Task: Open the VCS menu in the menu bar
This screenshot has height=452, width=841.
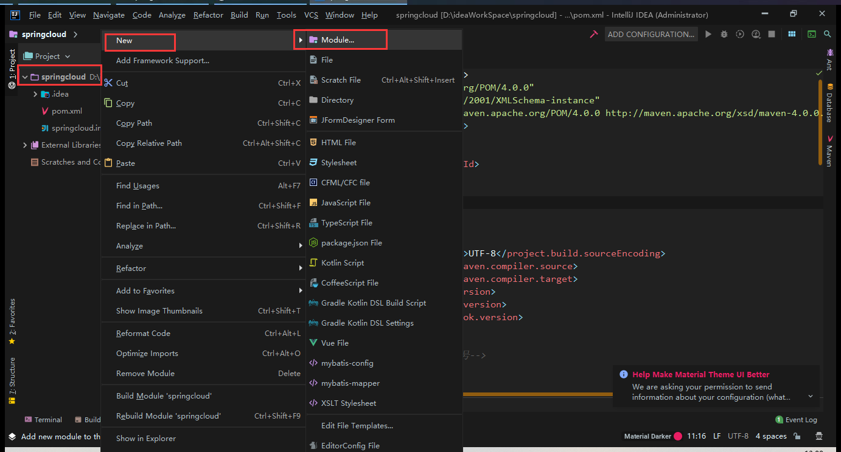Action: [x=311, y=15]
